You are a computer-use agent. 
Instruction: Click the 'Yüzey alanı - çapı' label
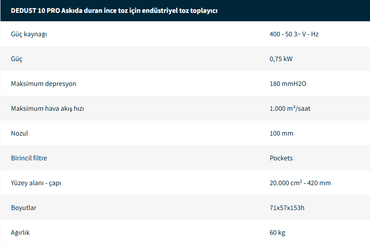click(x=36, y=183)
